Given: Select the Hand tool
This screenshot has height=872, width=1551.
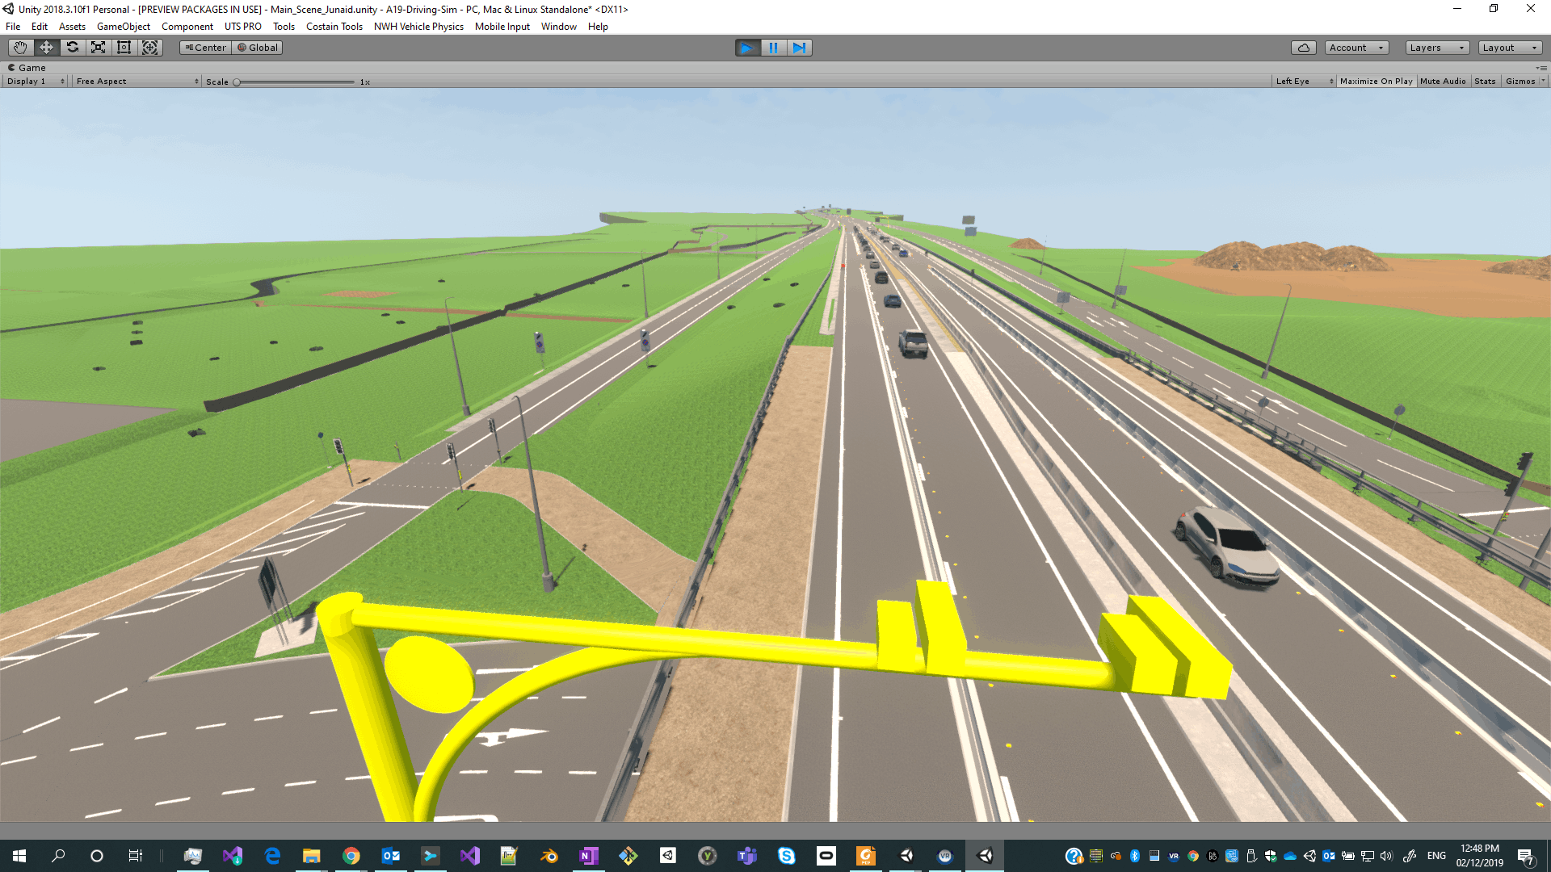Looking at the screenshot, I should pos(20,48).
